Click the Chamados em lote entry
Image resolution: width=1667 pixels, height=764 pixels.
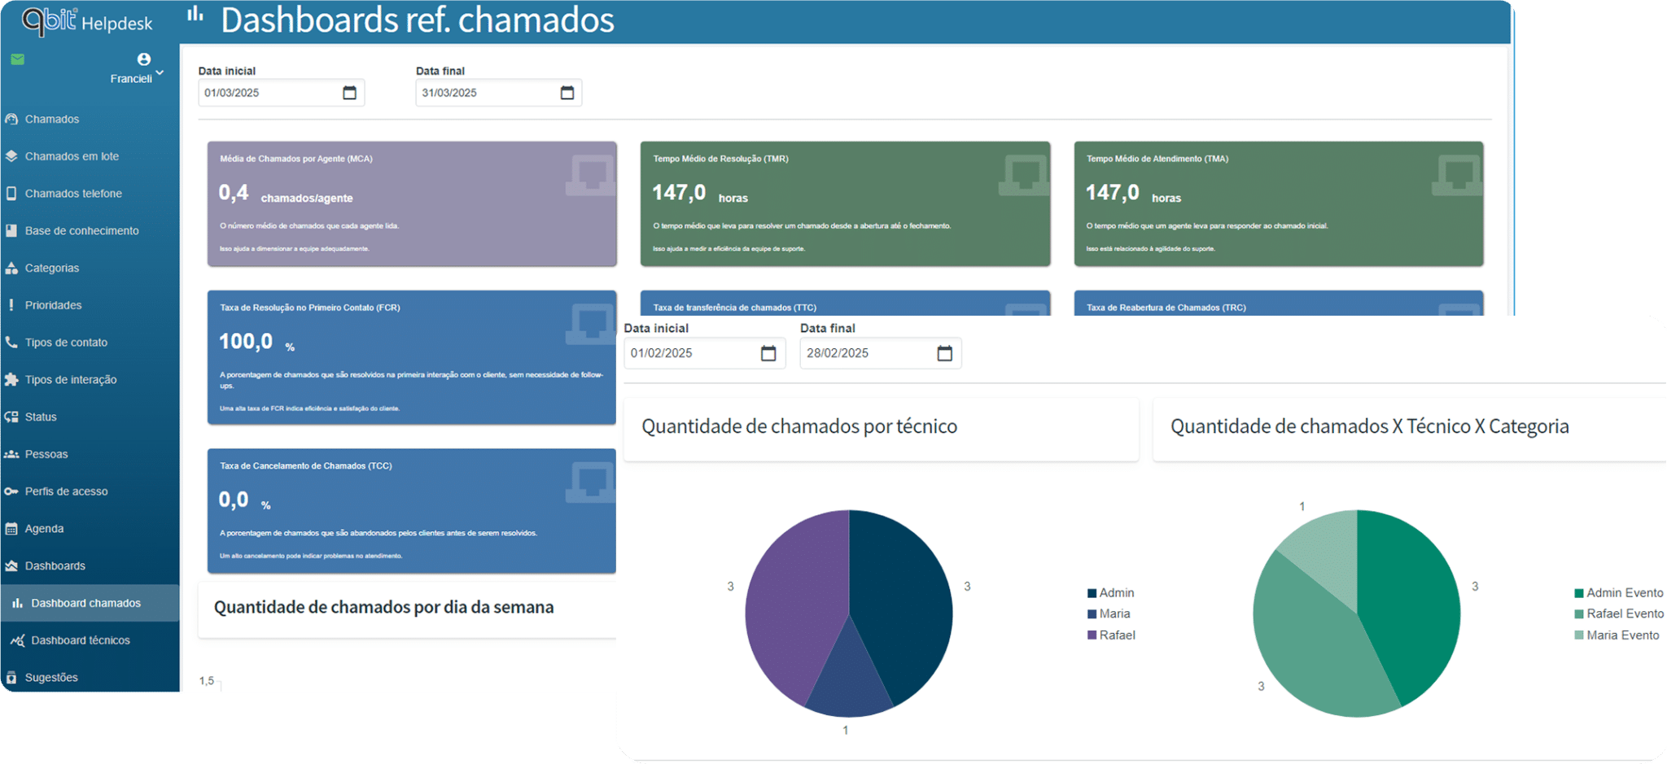pos(72,155)
